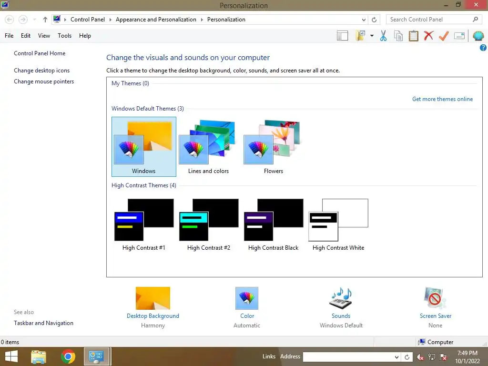Toggle the preview pane toolbar icon
Screen dimensions: 488x366
click(x=342, y=36)
